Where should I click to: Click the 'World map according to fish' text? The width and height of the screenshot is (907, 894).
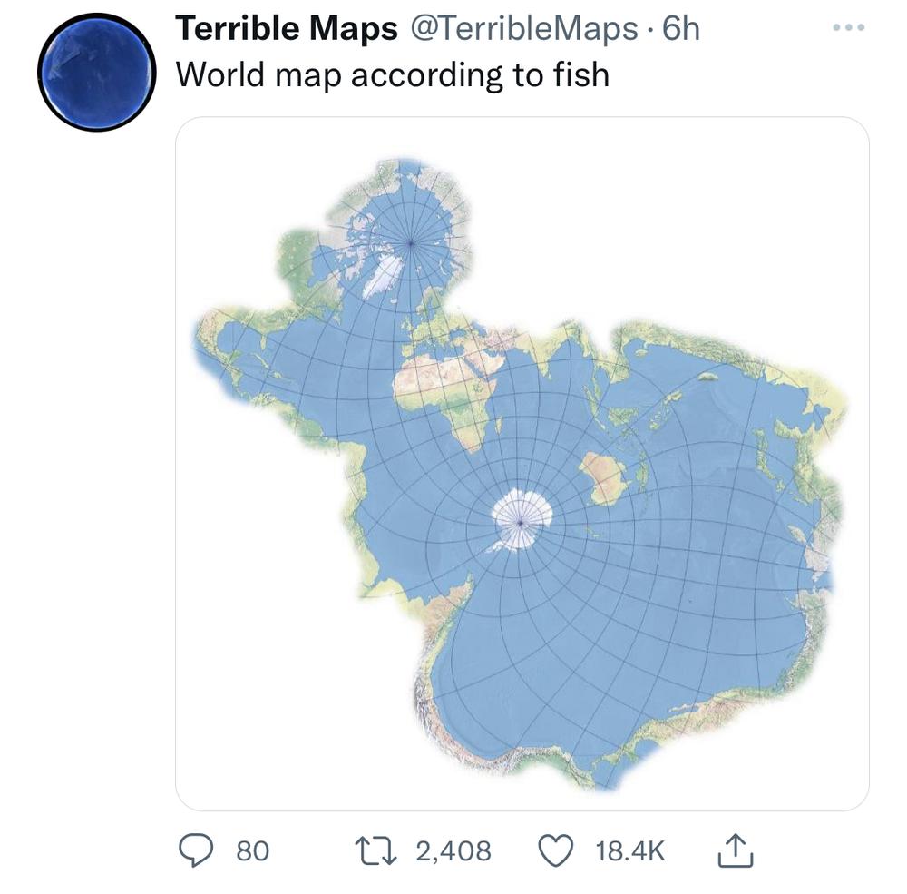coord(392,75)
